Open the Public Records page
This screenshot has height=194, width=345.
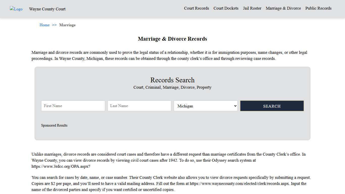click(x=318, y=8)
